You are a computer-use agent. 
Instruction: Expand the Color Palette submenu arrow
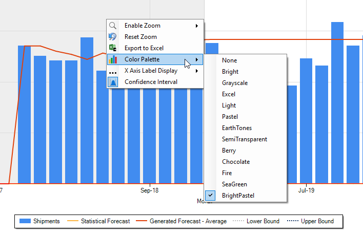click(196, 59)
